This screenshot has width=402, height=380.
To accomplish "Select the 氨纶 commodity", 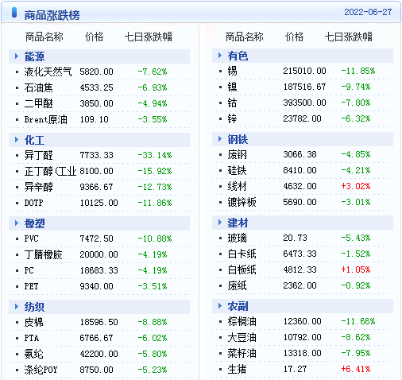I will pyautogui.click(x=33, y=354).
